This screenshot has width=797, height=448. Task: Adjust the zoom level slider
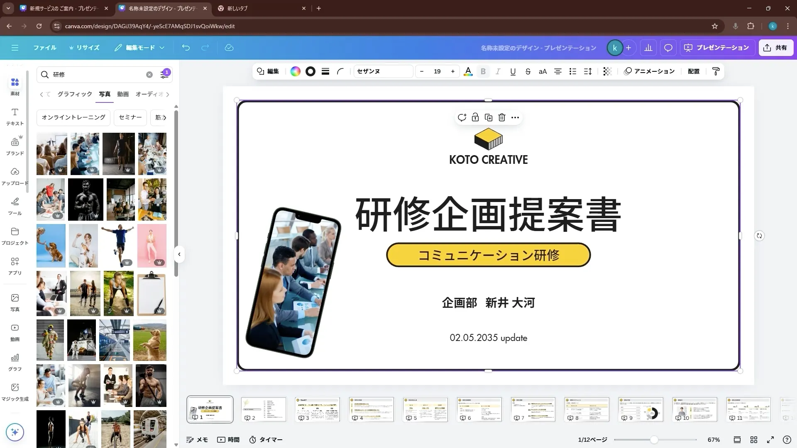pos(655,439)
